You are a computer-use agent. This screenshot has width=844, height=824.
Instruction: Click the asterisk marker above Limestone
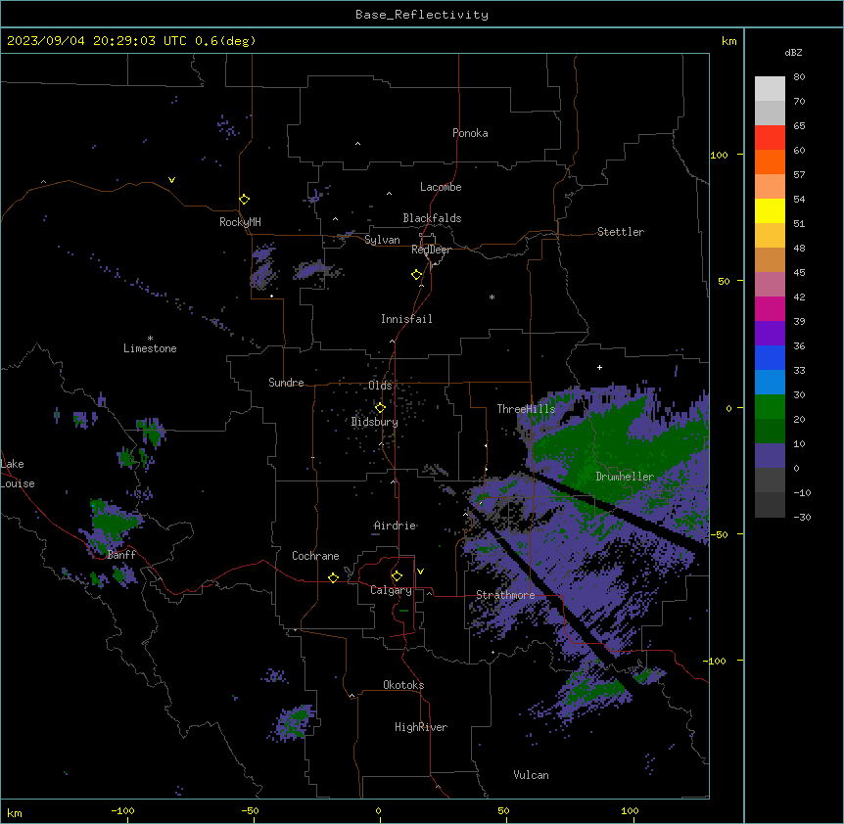[150, 339]
